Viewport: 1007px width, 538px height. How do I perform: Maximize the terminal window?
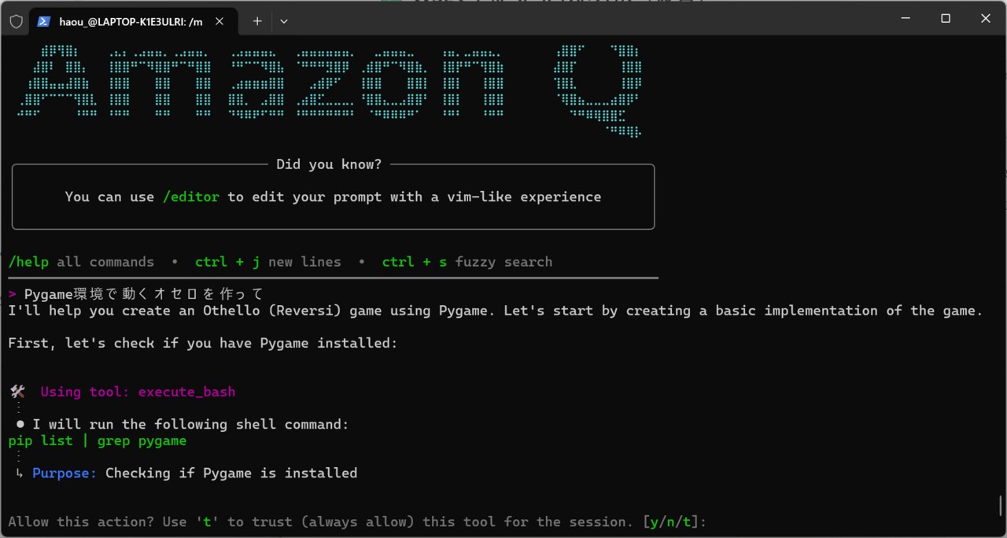click(946, 18)
